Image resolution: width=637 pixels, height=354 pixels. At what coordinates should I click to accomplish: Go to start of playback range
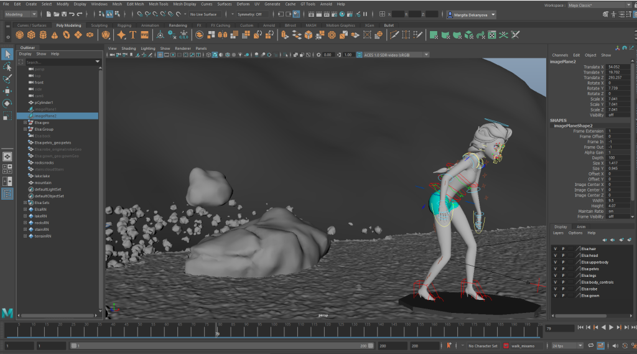tap(580, 327)
